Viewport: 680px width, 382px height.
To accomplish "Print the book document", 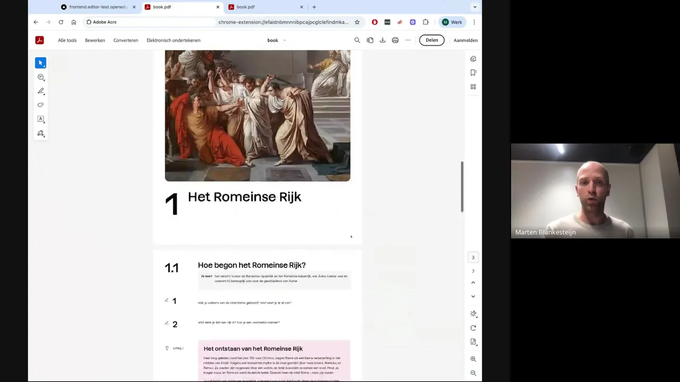I will (395, 40).
